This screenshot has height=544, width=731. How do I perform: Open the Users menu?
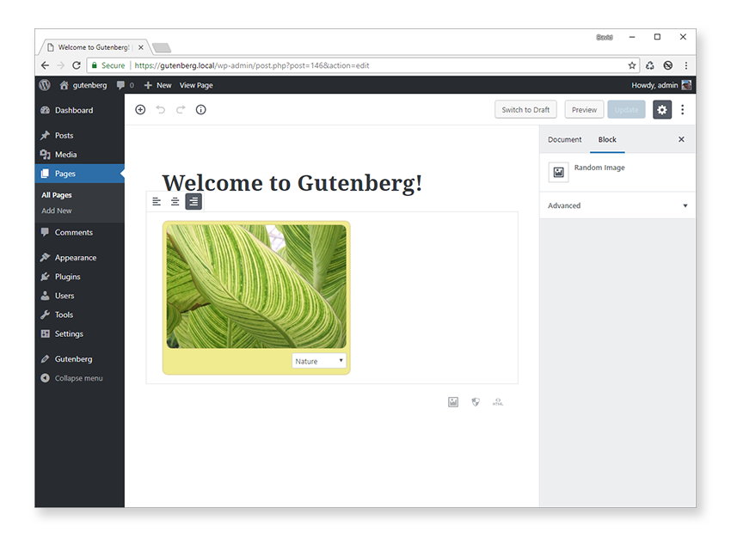pos(80,296)
